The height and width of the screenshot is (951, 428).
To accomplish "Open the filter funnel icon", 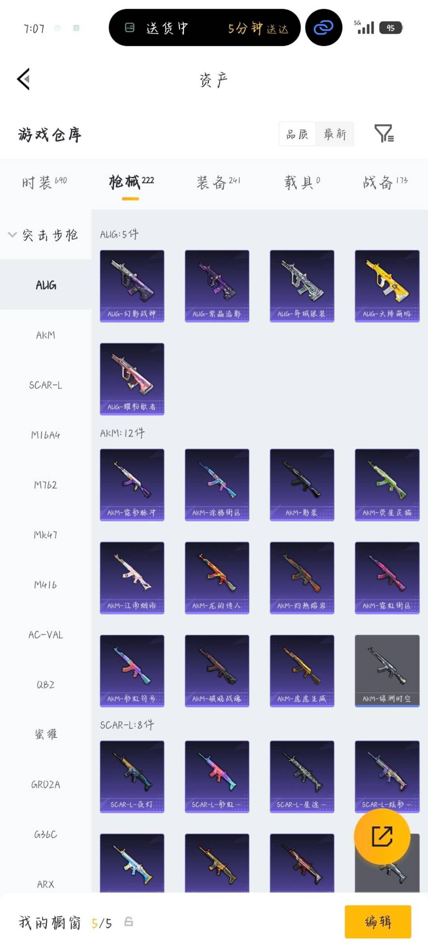I will 384,133.
